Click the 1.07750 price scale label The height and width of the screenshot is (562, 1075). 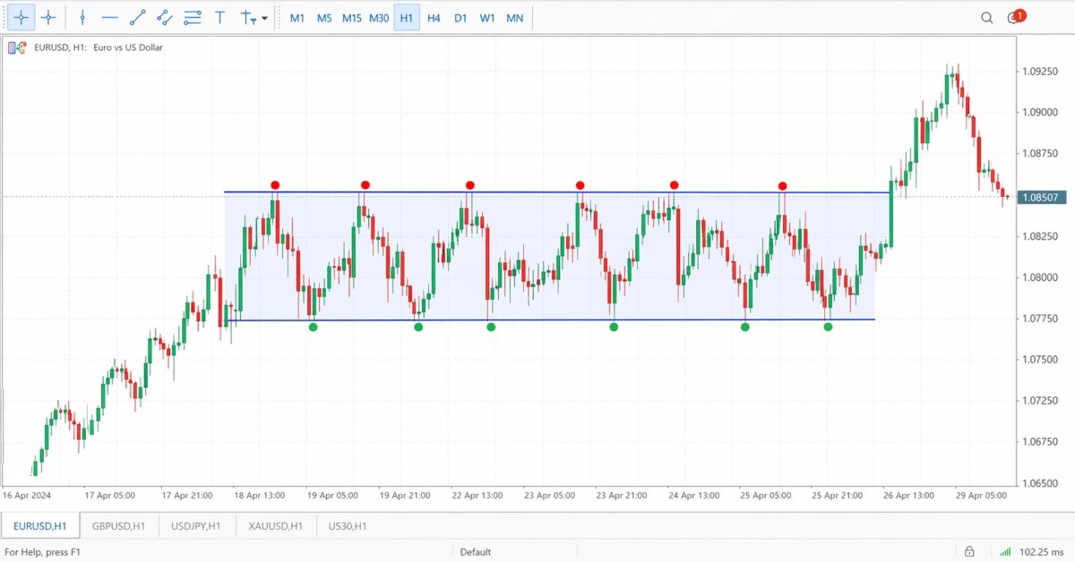pyautogui.click(x=1041, y=319)
